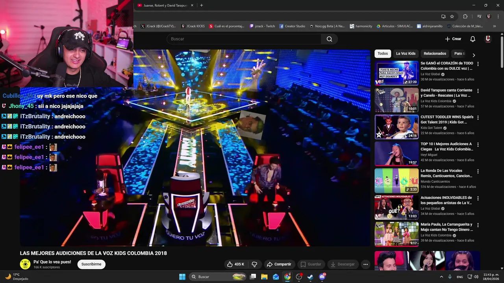Screen dimensions: 504x283
Task: Open Discord from the taskbar
Action: [322, 277]
